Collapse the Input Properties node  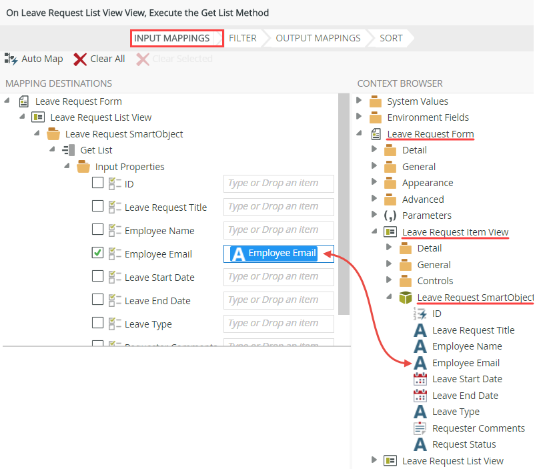click(x=67, y=166)
